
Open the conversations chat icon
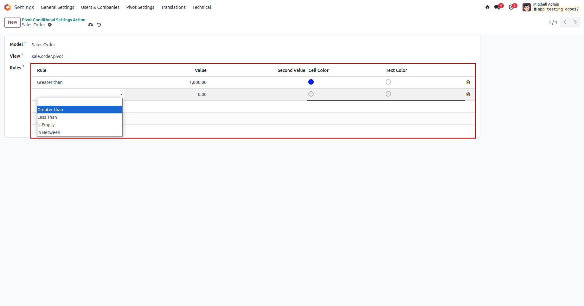pos(497,7)
